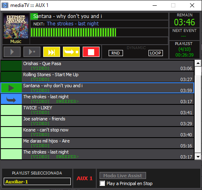The image size is (202, 190).
Task: Click scrollbar up arrow of playlist
Action: coord(198,63)
